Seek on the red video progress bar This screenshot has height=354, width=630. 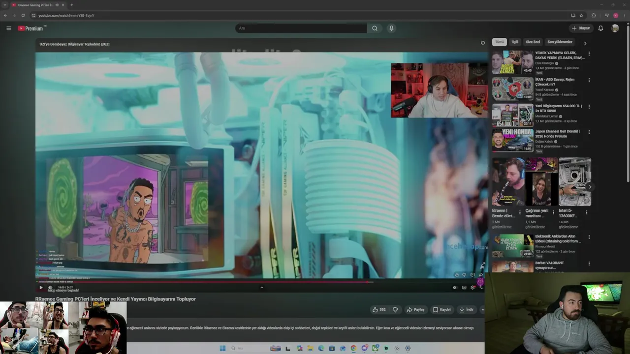click(260, 282)
